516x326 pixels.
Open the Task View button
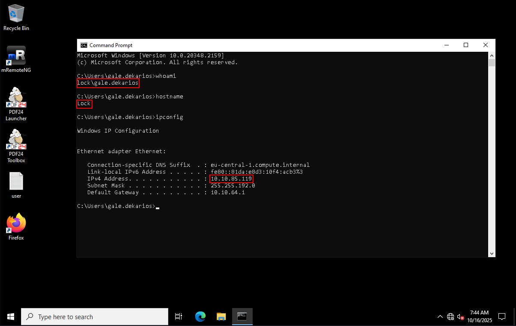(179, 317)
